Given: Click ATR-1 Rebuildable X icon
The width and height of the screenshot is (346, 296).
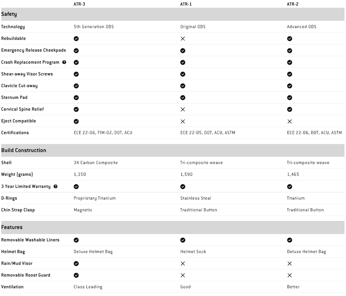Looking at the screenshot, I should click(x=183, y=39).
